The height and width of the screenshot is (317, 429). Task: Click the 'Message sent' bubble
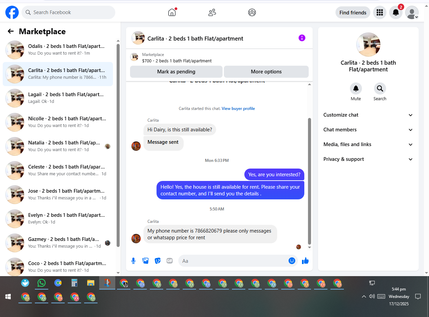[x=163, y=143]
